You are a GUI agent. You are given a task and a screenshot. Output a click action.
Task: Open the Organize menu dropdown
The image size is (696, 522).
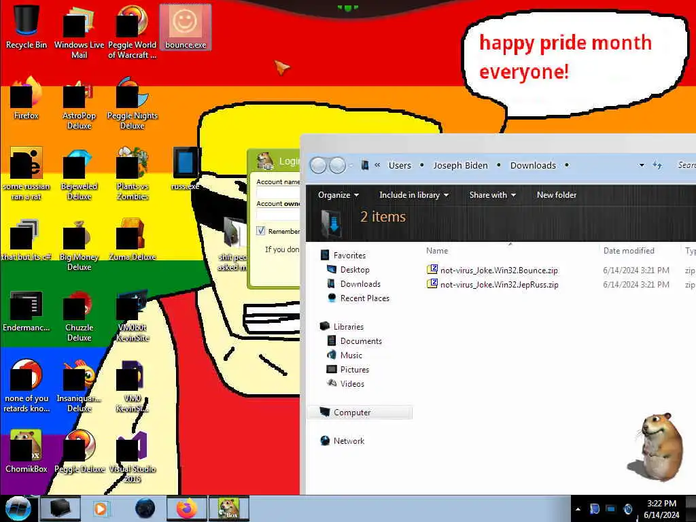tap(338, 195)
